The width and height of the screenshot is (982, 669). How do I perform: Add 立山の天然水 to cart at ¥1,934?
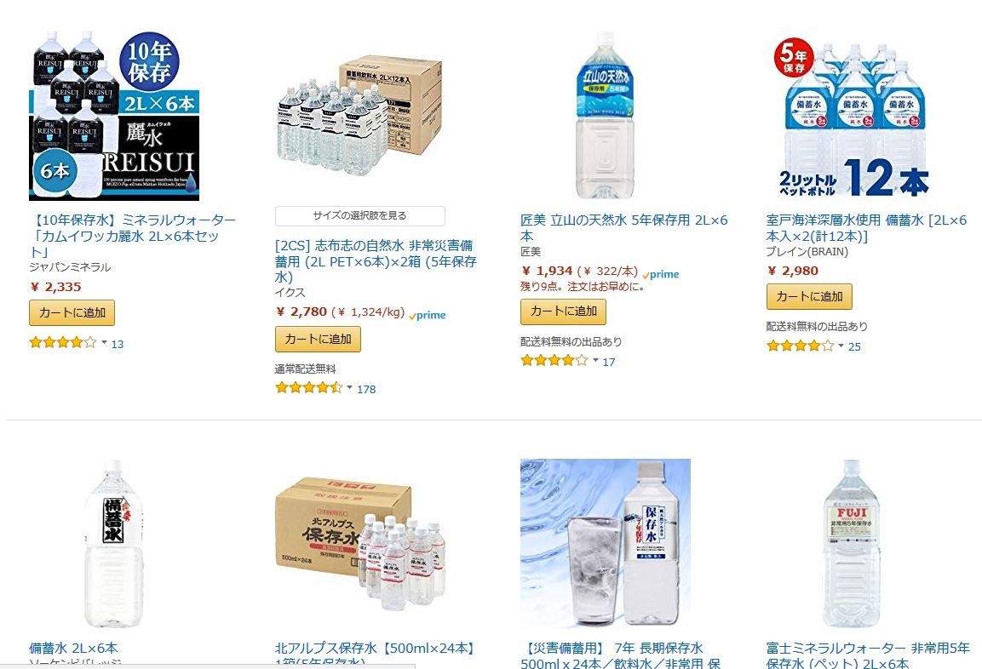pos(564,312)
